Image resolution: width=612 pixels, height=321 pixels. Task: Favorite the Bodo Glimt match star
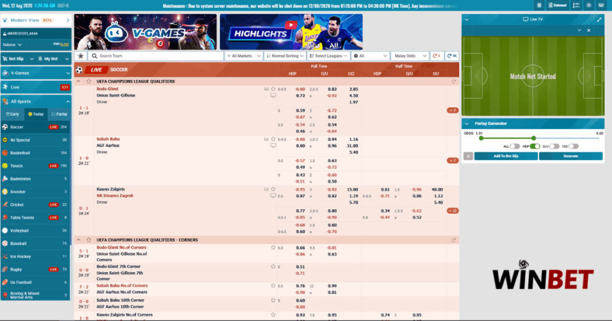pos(273,89)
